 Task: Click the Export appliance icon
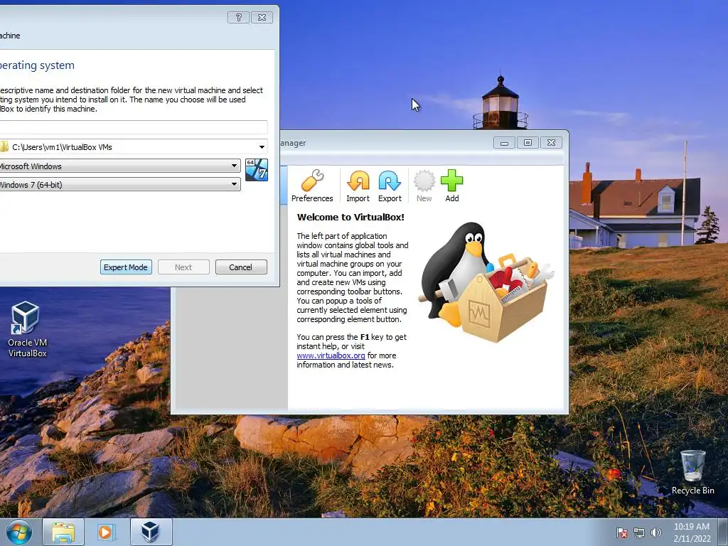tap(390, 186)
